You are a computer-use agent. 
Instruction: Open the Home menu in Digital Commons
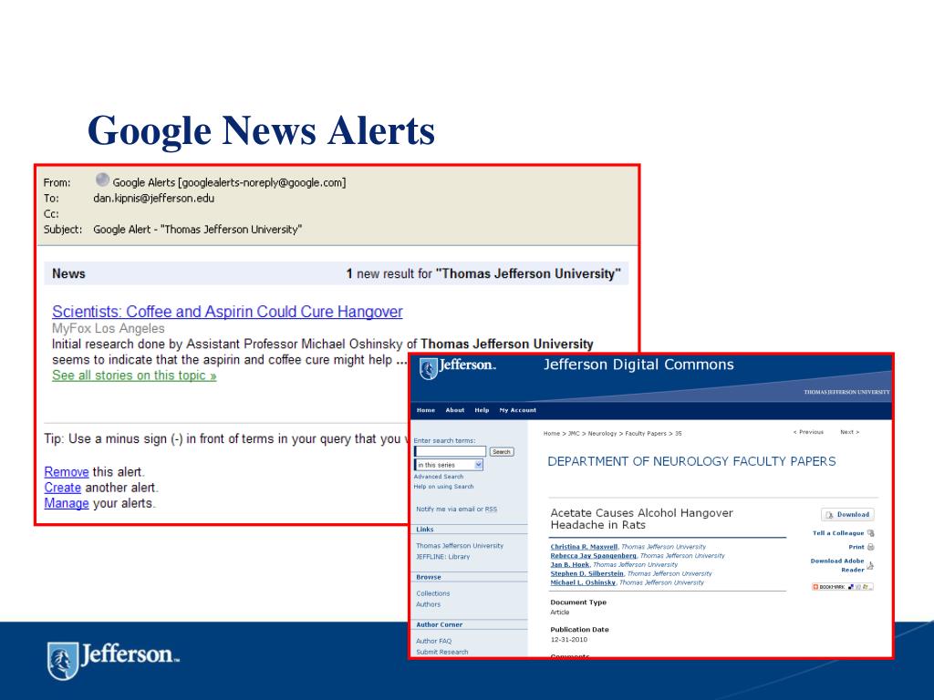pos(426,410)
